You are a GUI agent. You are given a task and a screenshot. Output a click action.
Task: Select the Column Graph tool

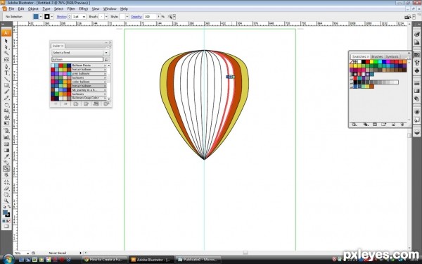point(6,137)
